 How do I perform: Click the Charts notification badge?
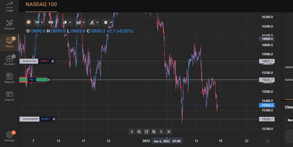click(14, 38)
